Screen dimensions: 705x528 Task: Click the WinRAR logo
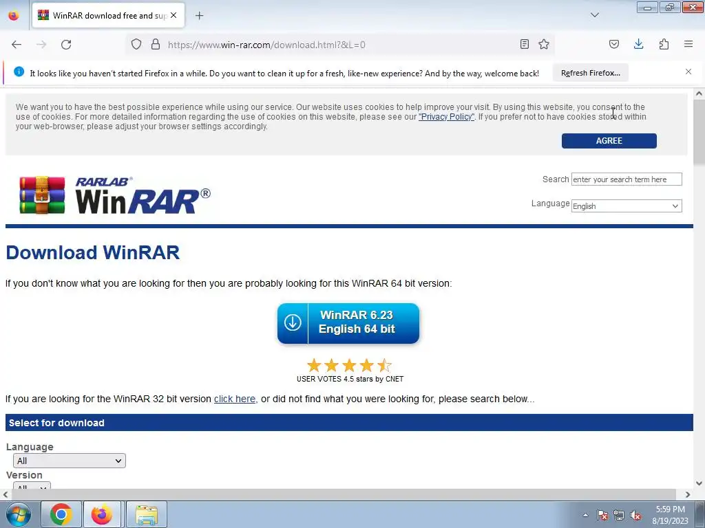pyautogui.click(x=115, y=195)
